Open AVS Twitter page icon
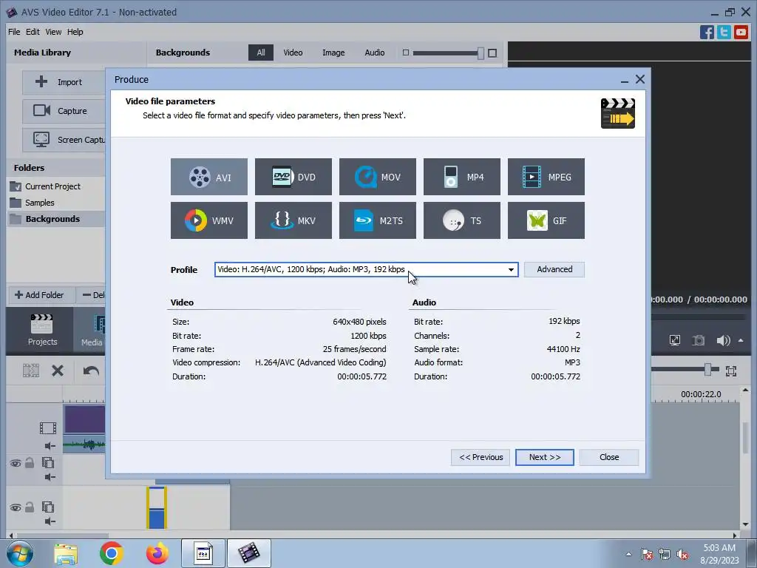757x568 pixels. point(724,33)
